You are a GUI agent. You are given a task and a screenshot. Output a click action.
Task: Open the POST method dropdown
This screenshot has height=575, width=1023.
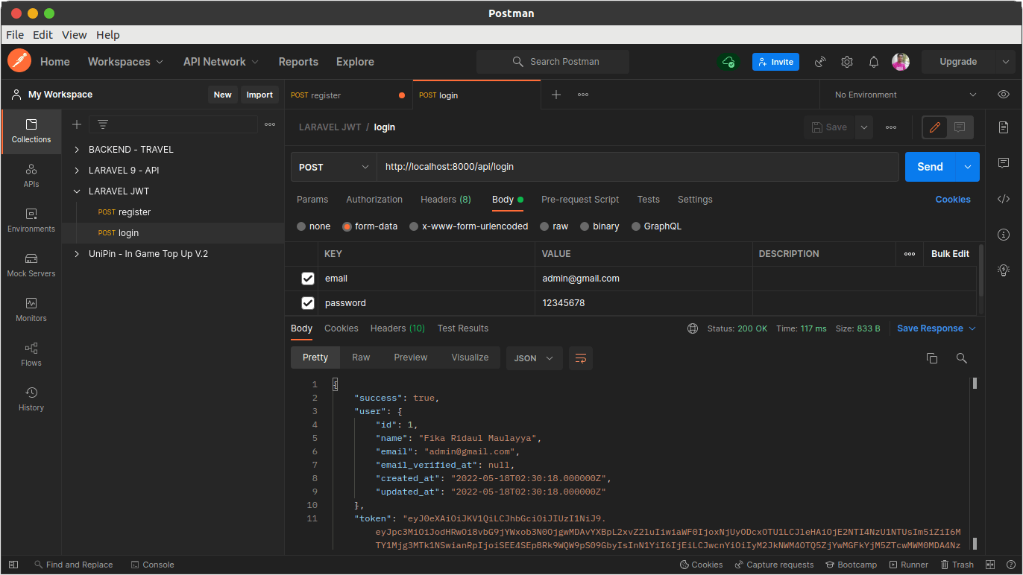(x=333, y=167)
